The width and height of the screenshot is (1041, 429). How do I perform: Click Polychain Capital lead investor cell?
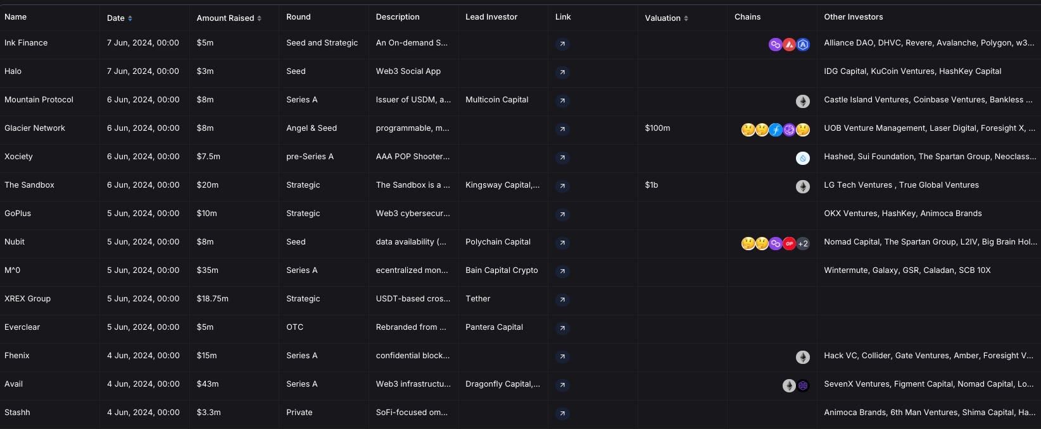tap(498, 242)
